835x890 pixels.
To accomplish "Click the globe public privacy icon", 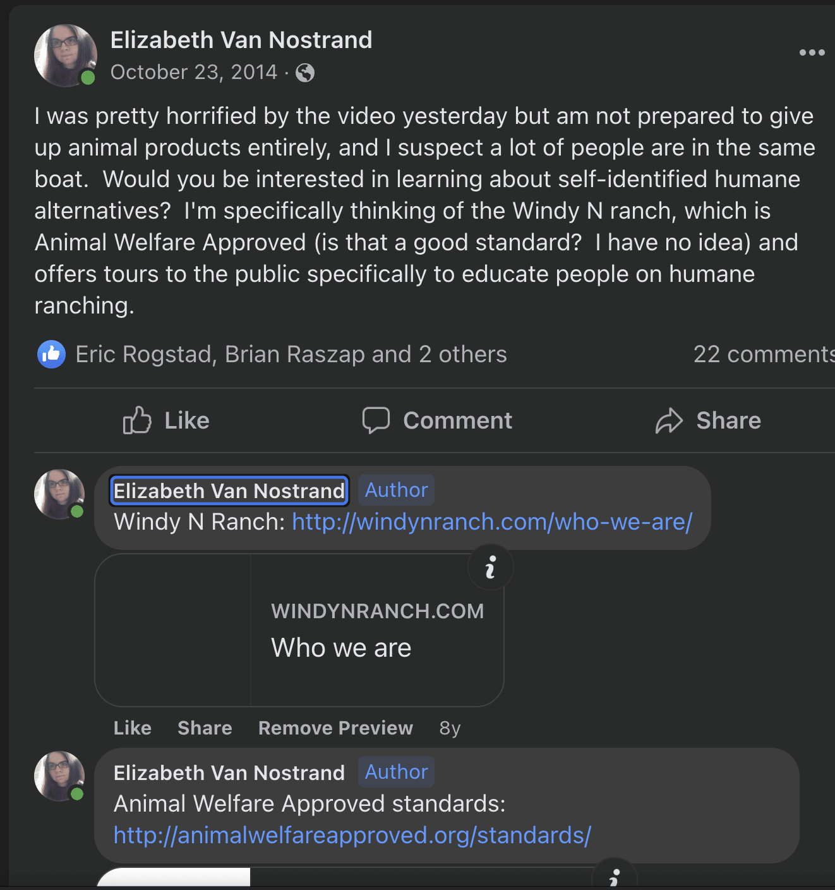I will [305, 73].
